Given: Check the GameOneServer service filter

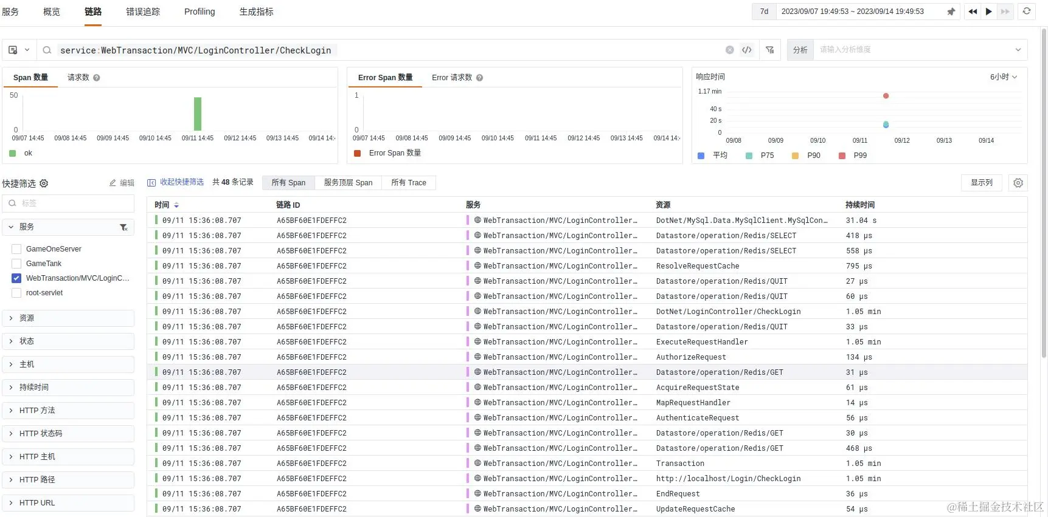Looking at the screenshot, I should click(16, 249).
